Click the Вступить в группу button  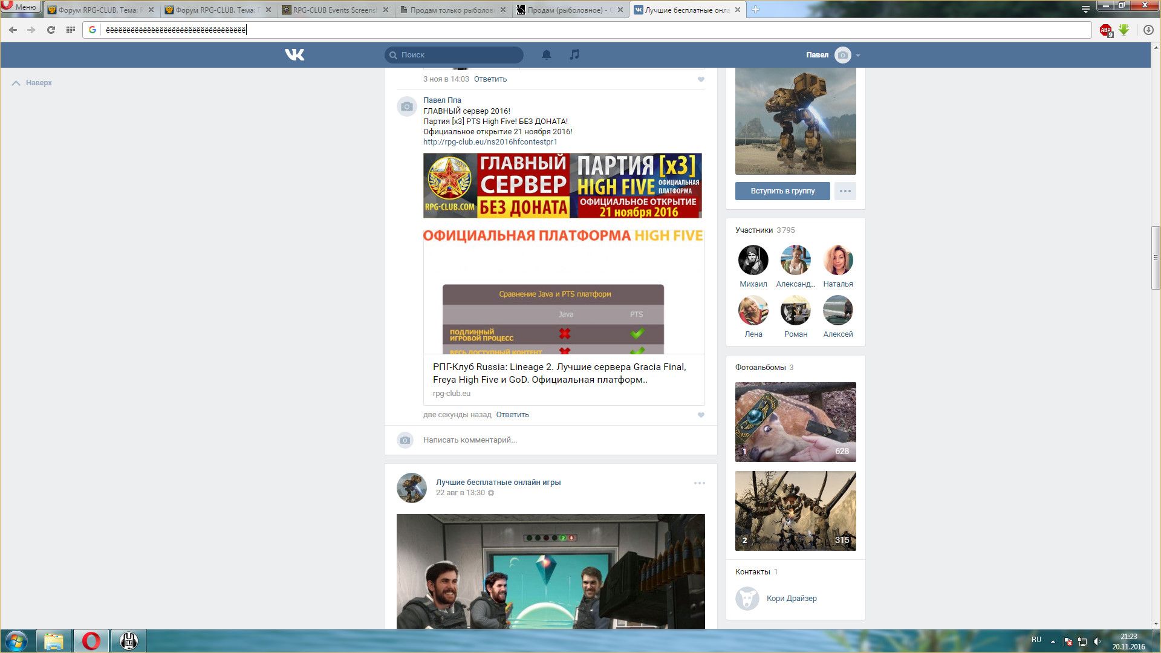tap(782, 191)
